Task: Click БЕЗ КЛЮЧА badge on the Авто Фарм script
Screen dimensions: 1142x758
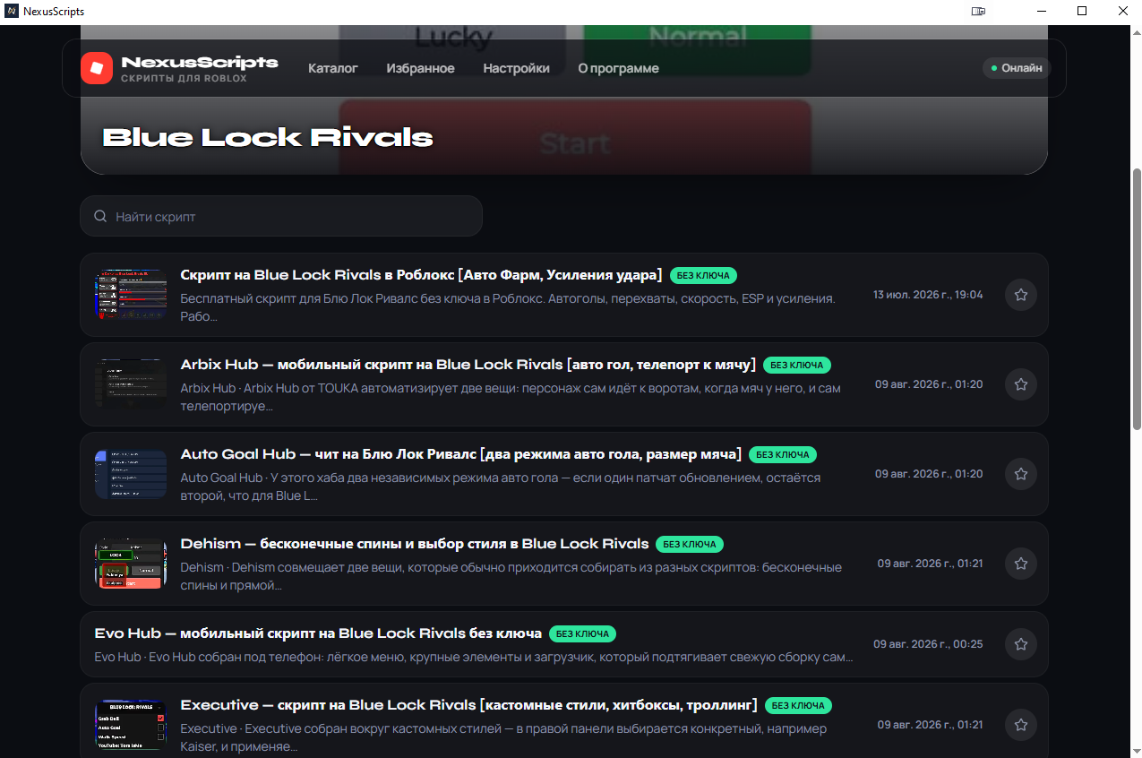Action: 703,275
